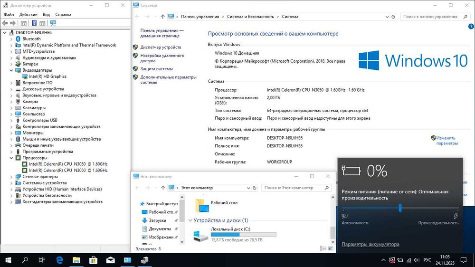This screenshot has width=475, height=267.
Task: Launch Microsoft Edge from the taskbar
Action: coord(59,260)
